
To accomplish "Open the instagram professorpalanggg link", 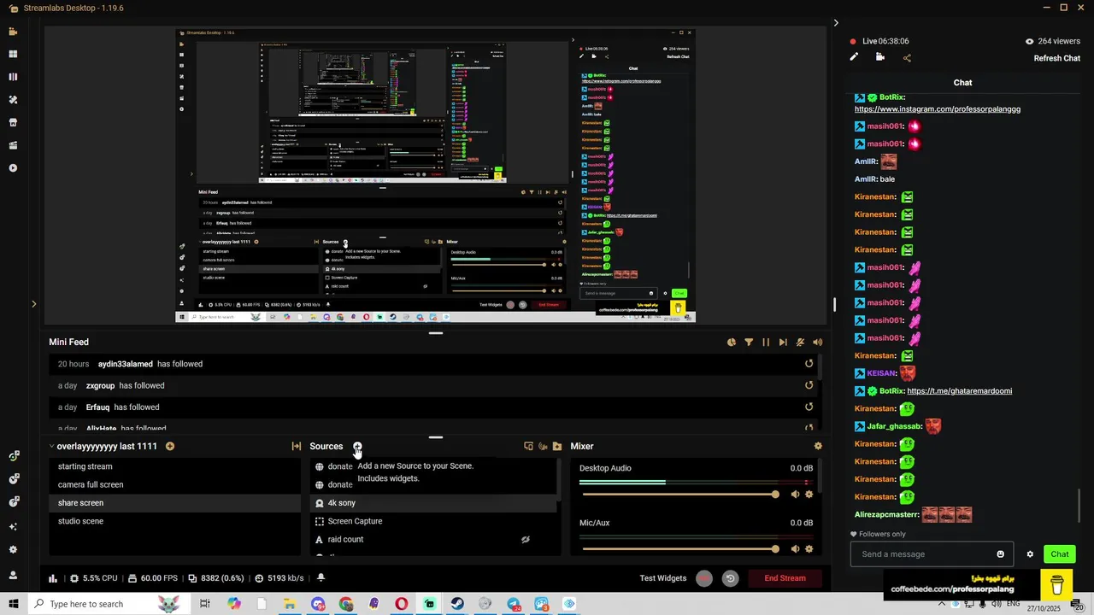I will point(938,109).
